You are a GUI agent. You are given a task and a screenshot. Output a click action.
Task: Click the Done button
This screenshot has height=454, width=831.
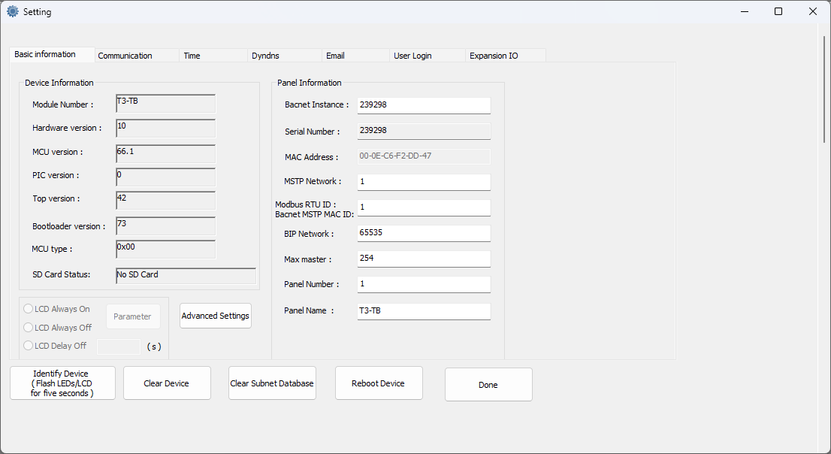(488, 385)
